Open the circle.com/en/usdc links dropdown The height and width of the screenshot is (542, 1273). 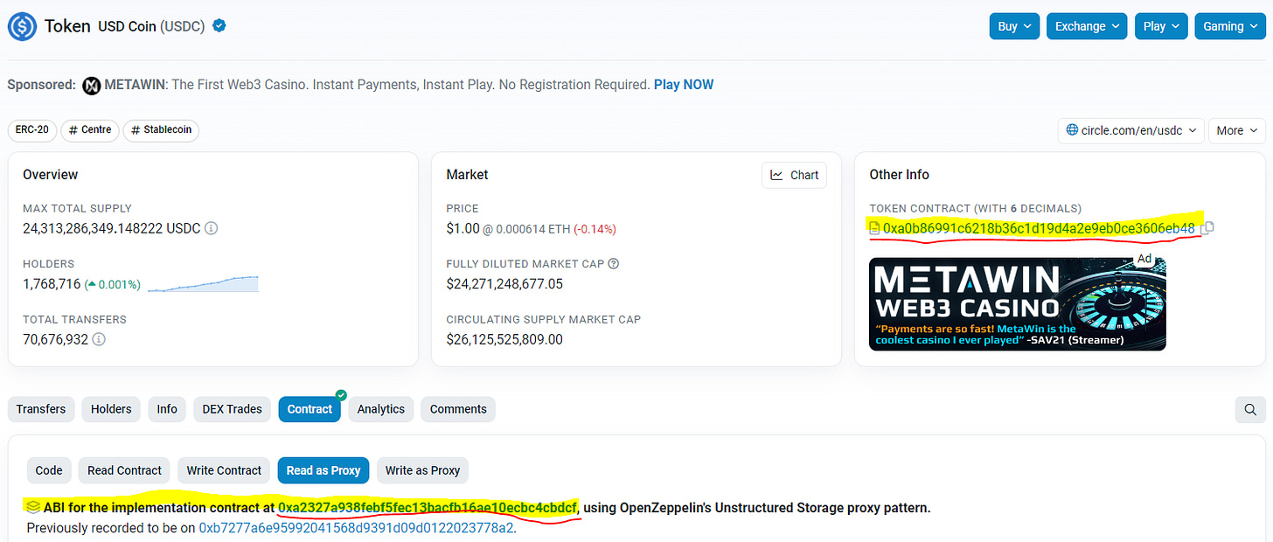point(1131,130)
